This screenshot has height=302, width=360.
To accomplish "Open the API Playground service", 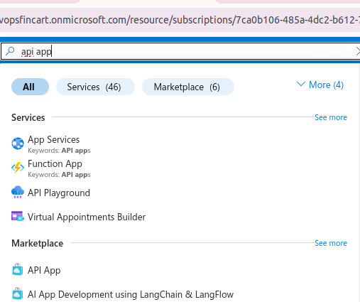I will point(59,193).
